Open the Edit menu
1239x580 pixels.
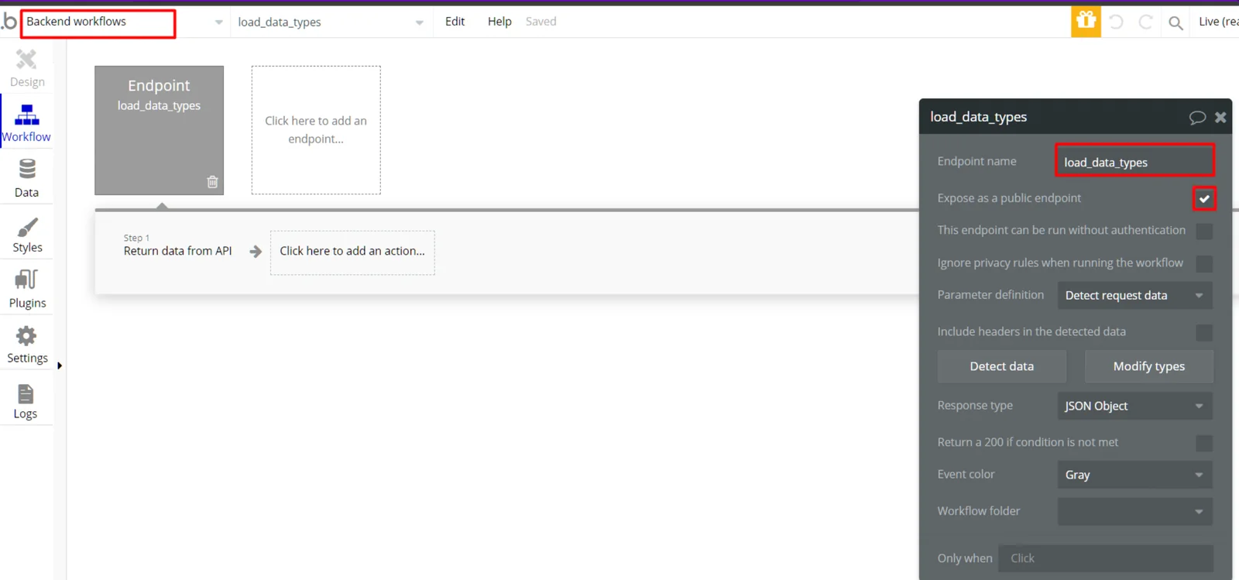point(455,22)
